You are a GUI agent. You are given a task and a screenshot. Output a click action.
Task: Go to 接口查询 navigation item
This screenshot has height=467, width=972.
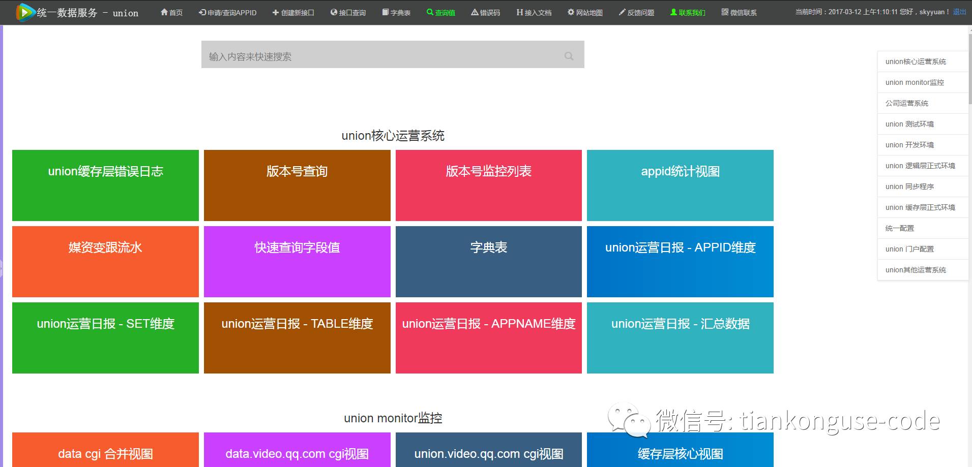pos(348,12)
